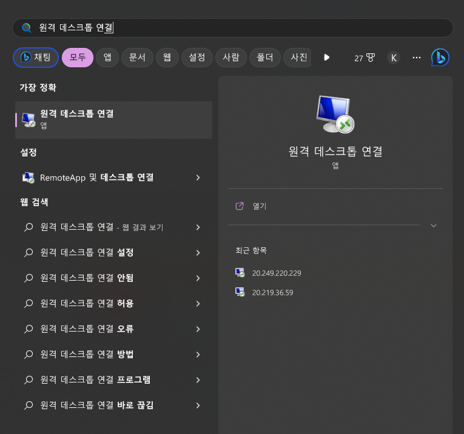Switch to the 문서 filter tab

[137, 58]
